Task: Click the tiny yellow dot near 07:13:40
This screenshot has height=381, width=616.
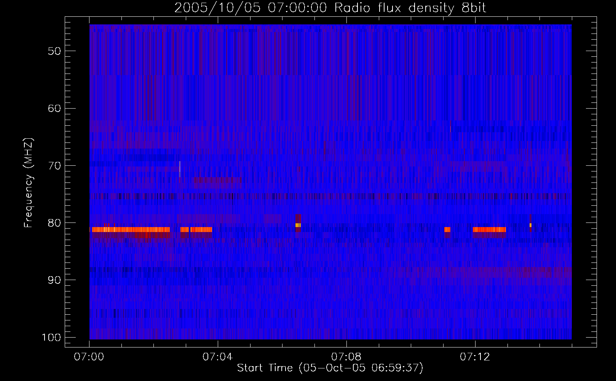Action: click(x=530, y=225)
